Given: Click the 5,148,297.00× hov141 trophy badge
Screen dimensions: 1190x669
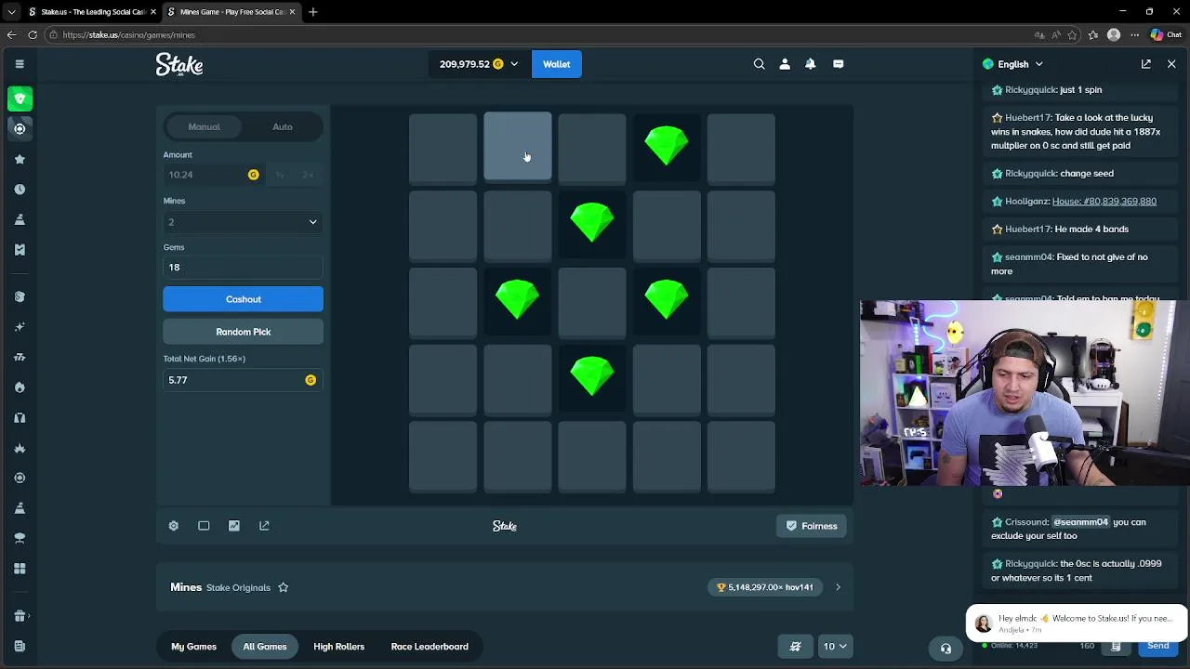Looking at the screenshot, I should tap(765, 587).
